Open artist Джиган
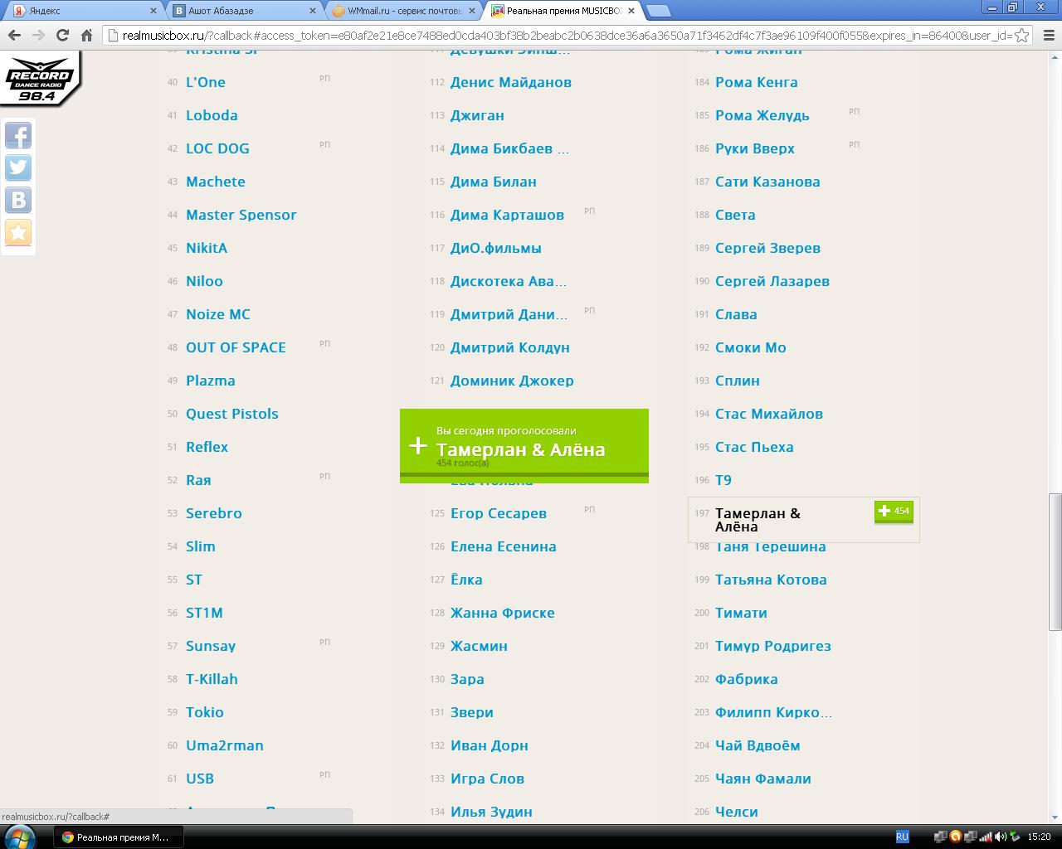Viewport: 1062px width, 849px height. click(x=477, y=115)
